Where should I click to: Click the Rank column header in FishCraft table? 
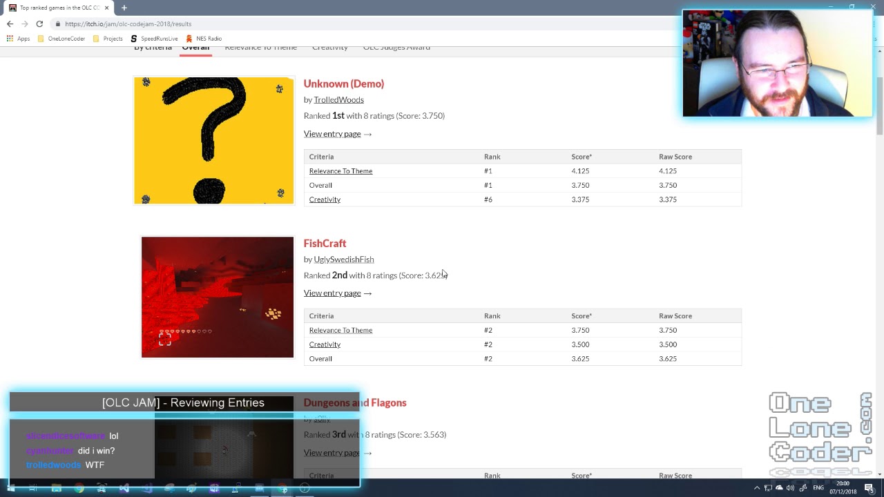492,316
